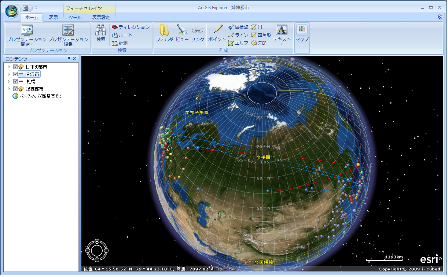Expand the 札幌 tree node
Screen dimensions: 448x277
[9, 81]
